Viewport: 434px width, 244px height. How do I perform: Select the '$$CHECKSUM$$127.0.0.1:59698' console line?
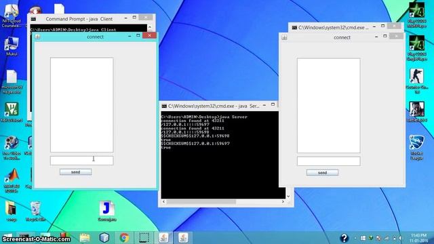point(195,136)
